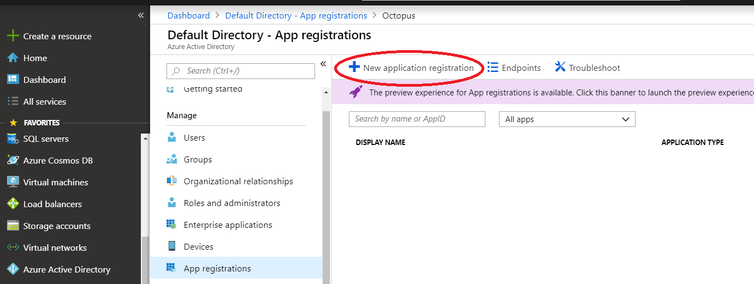Viewport: 754px width, 284px height.
Task: Click the green Create a resource plus icon
Action: point(13,36)
